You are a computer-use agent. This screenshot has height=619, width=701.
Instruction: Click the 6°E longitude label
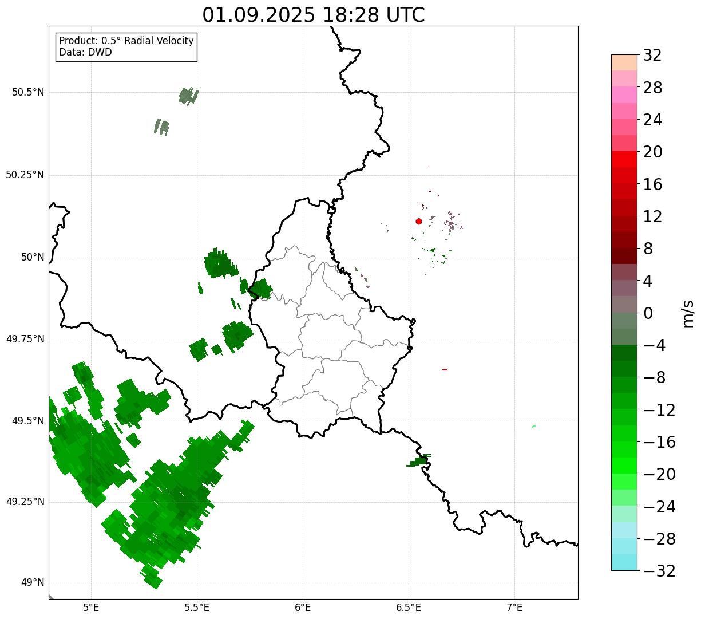coord(303,608)
